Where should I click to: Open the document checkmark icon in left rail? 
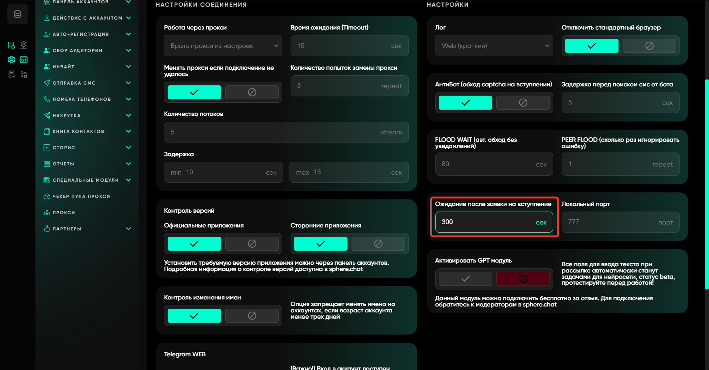[11, 74]
